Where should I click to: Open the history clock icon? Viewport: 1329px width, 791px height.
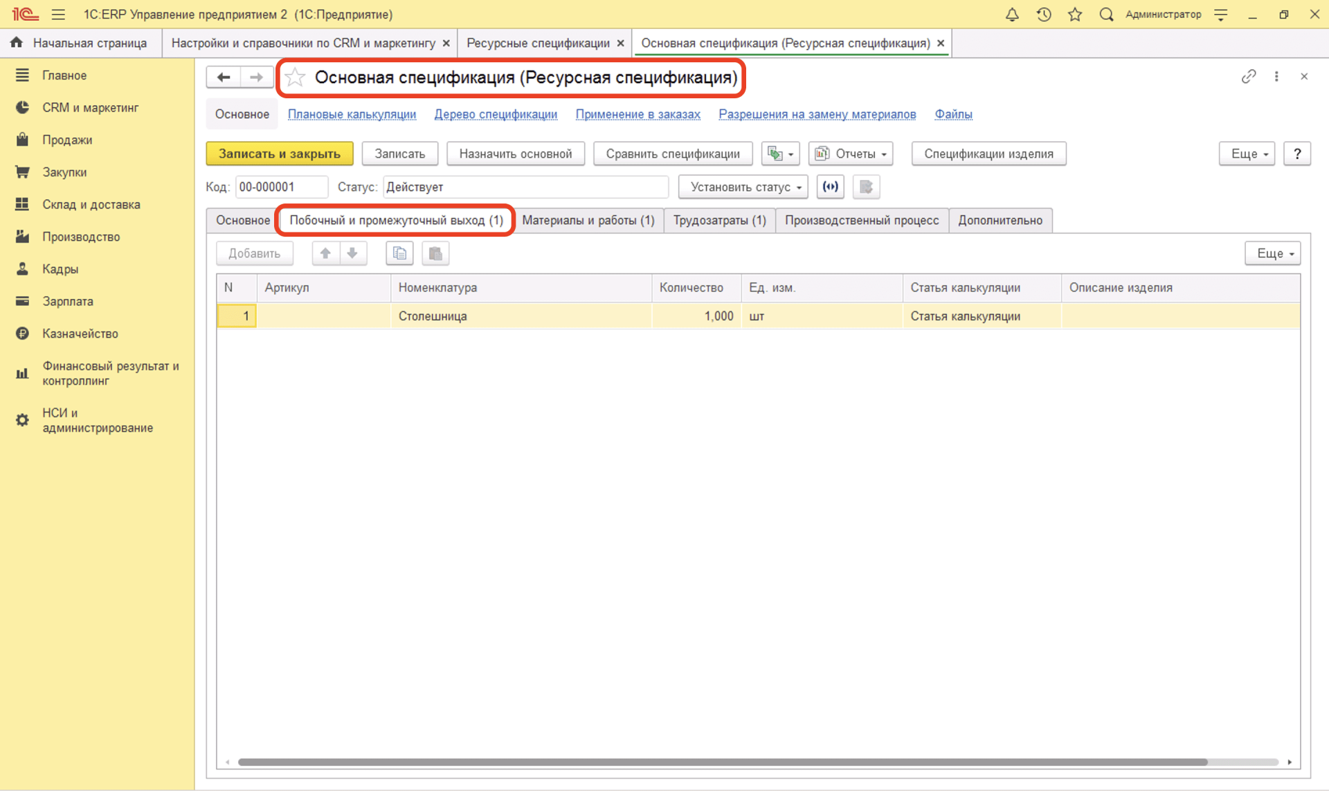point(1044,15)
